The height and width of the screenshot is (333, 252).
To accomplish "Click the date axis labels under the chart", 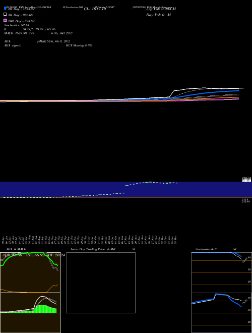I will [89, 240].
